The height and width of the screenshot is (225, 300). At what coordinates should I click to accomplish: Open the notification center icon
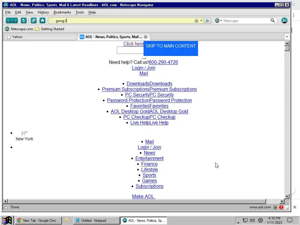(x=290, y=220)
